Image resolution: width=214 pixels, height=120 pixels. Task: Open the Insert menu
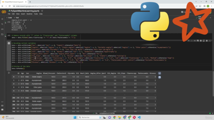23,14
